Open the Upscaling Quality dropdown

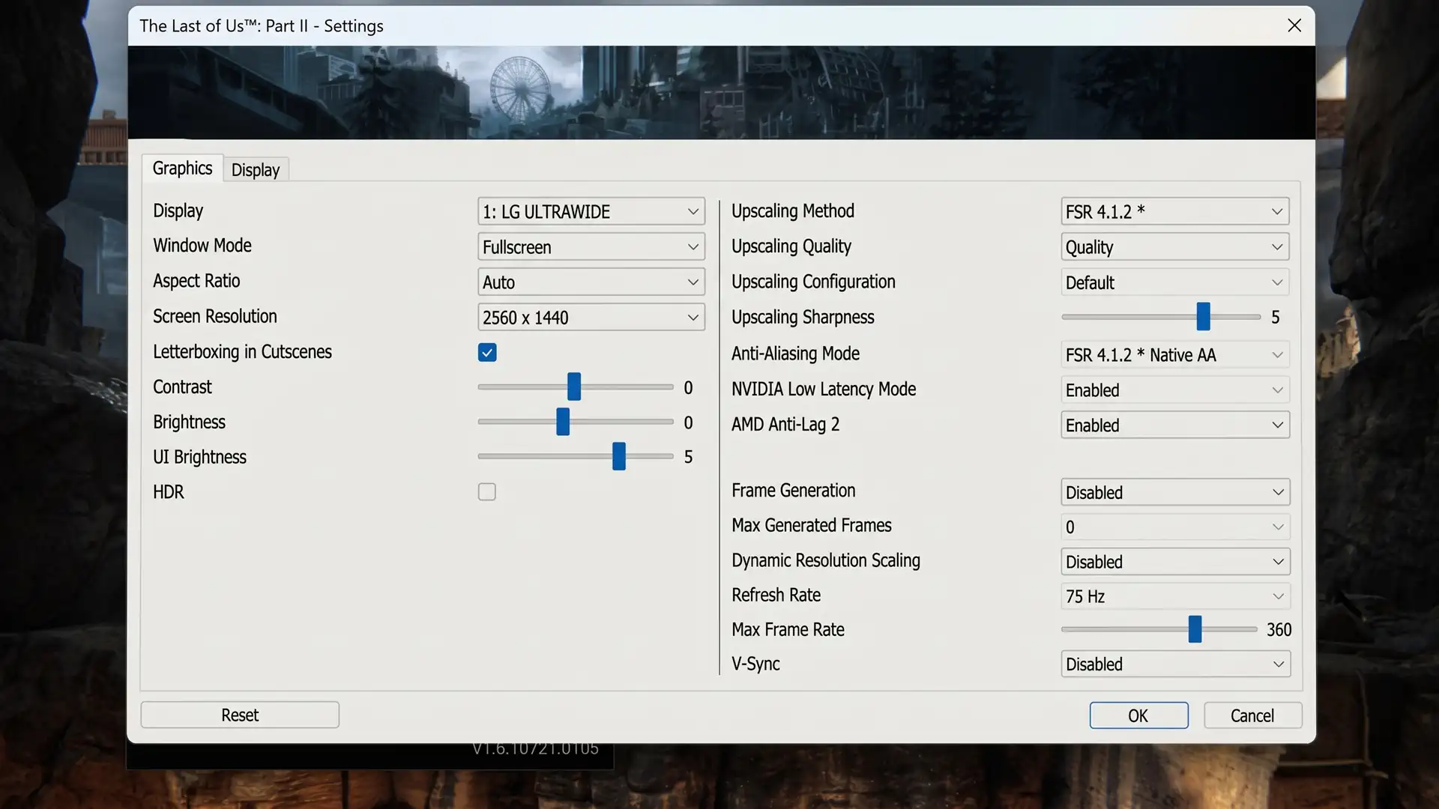click(x=1174, y=247)
